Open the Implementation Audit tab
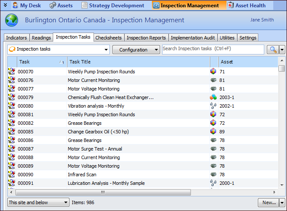The width and height of the screenshot is (287, 211). click(x=193, y=38)
